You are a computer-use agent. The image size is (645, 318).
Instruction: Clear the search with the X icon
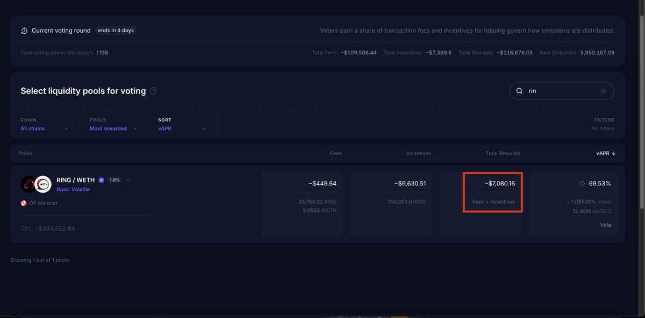(x=603, y=90)
